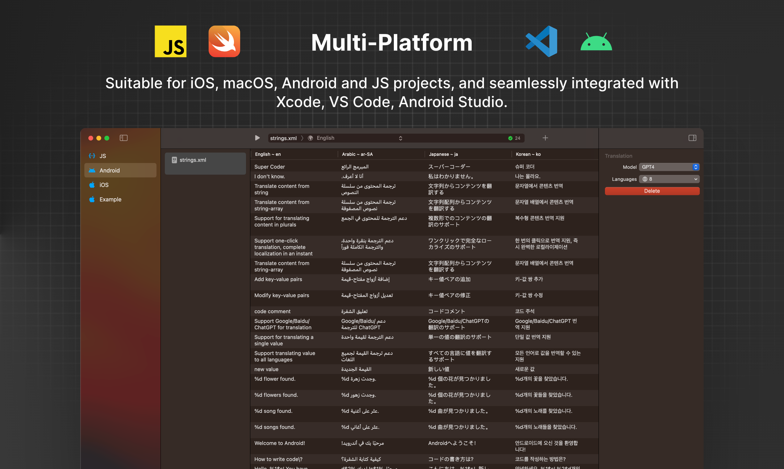Image resolution: width=784 pixels, height=469 pixels.
Task: Toggle the right inspector panel icon
Action: (692, 138)
